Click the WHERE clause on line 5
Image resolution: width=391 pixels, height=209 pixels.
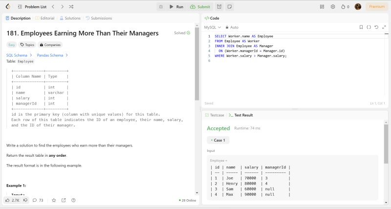tap(251, 56)
